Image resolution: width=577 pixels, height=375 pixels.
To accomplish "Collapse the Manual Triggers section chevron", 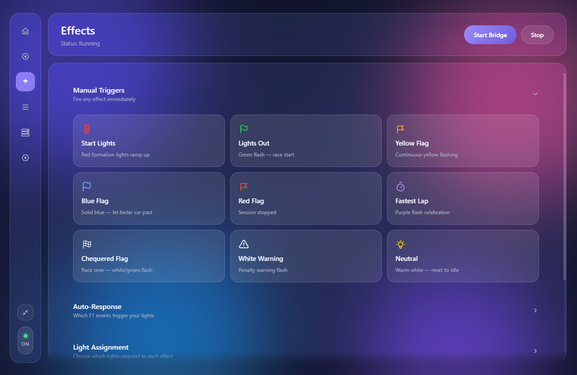I will click(535, 94).
